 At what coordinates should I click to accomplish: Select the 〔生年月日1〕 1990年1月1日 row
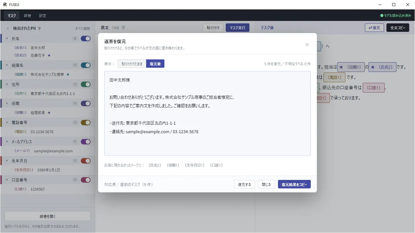(48, 170)
